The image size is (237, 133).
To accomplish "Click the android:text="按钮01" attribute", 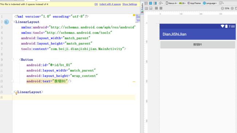I will 47,81.
